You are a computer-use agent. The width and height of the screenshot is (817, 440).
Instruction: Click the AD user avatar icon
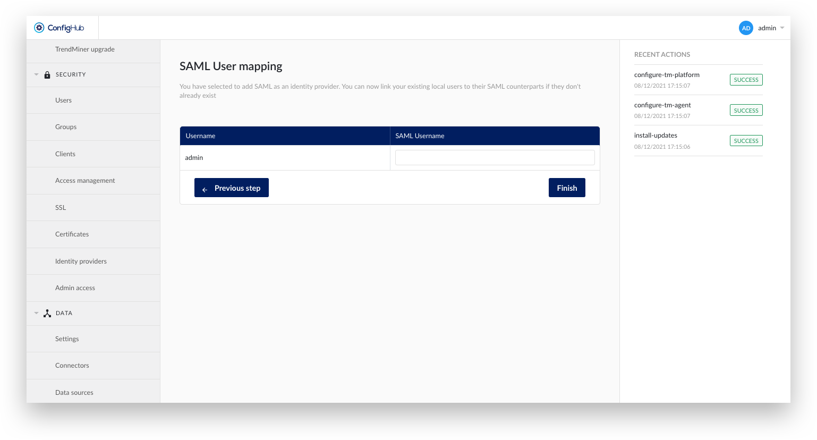746,28
